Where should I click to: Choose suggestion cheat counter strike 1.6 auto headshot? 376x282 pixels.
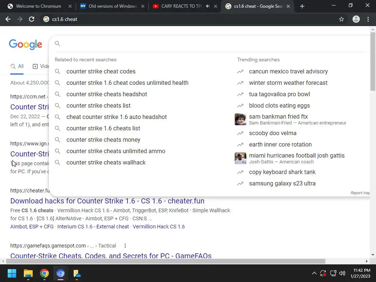[116, 117]
